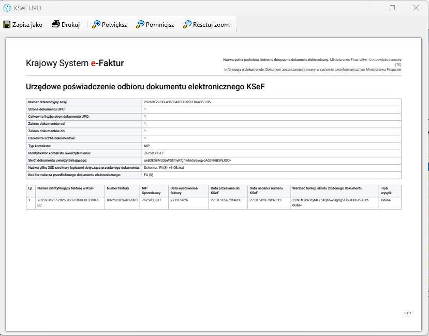Select the Zapisz jako label text
The image size is (429, 336).
[27, 25]
